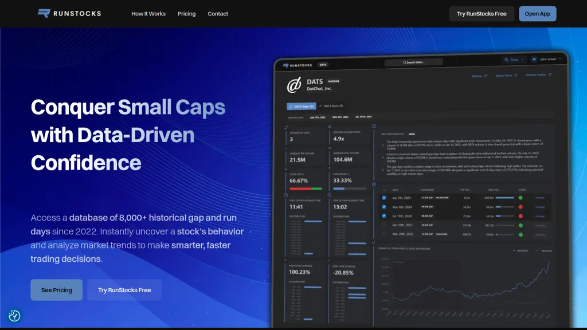Click the 104.6M average EOD volume value
Screen dimensions: 587x330
(x=343, y=159)
